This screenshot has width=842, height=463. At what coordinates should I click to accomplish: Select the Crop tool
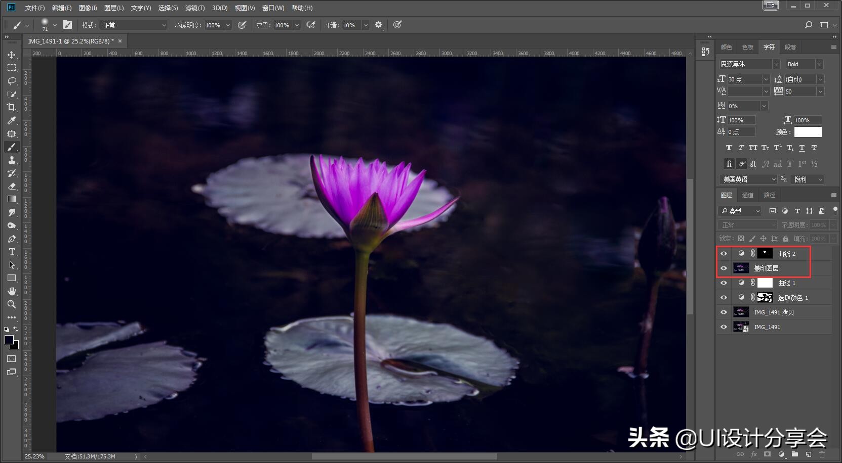tap(12, 107)
